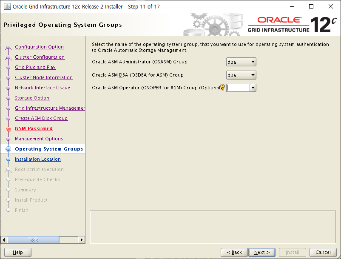Image resolution: width=341 pixels, height=259 pixels.
Task: Click the Java icon in the title bar
Action: [x=7, y=6]
